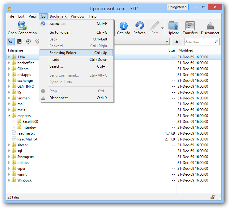The width and height of the screenshot is (230, 209).
Task: Click the Refresh toolbar icon
Action: click(x=139, y=26)
